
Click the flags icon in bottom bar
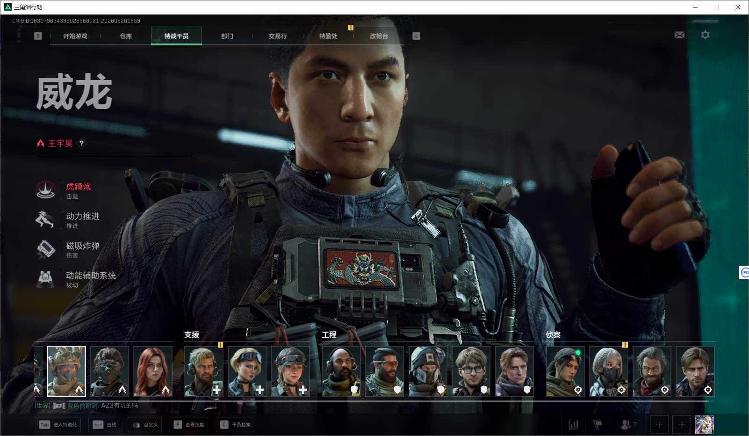(x=598, y=425)
